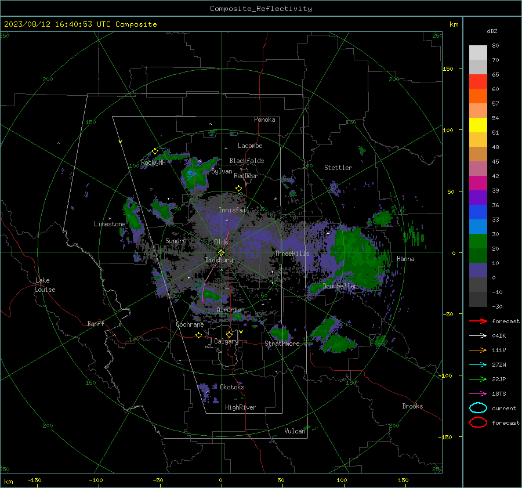Viewport: 522px width, 488px height.
Task: Click the HighRiver label
Action: click(241, 407)
